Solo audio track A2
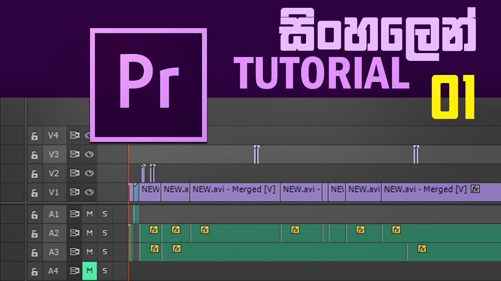Screen dimensions: 501x281 click(105, 233)
